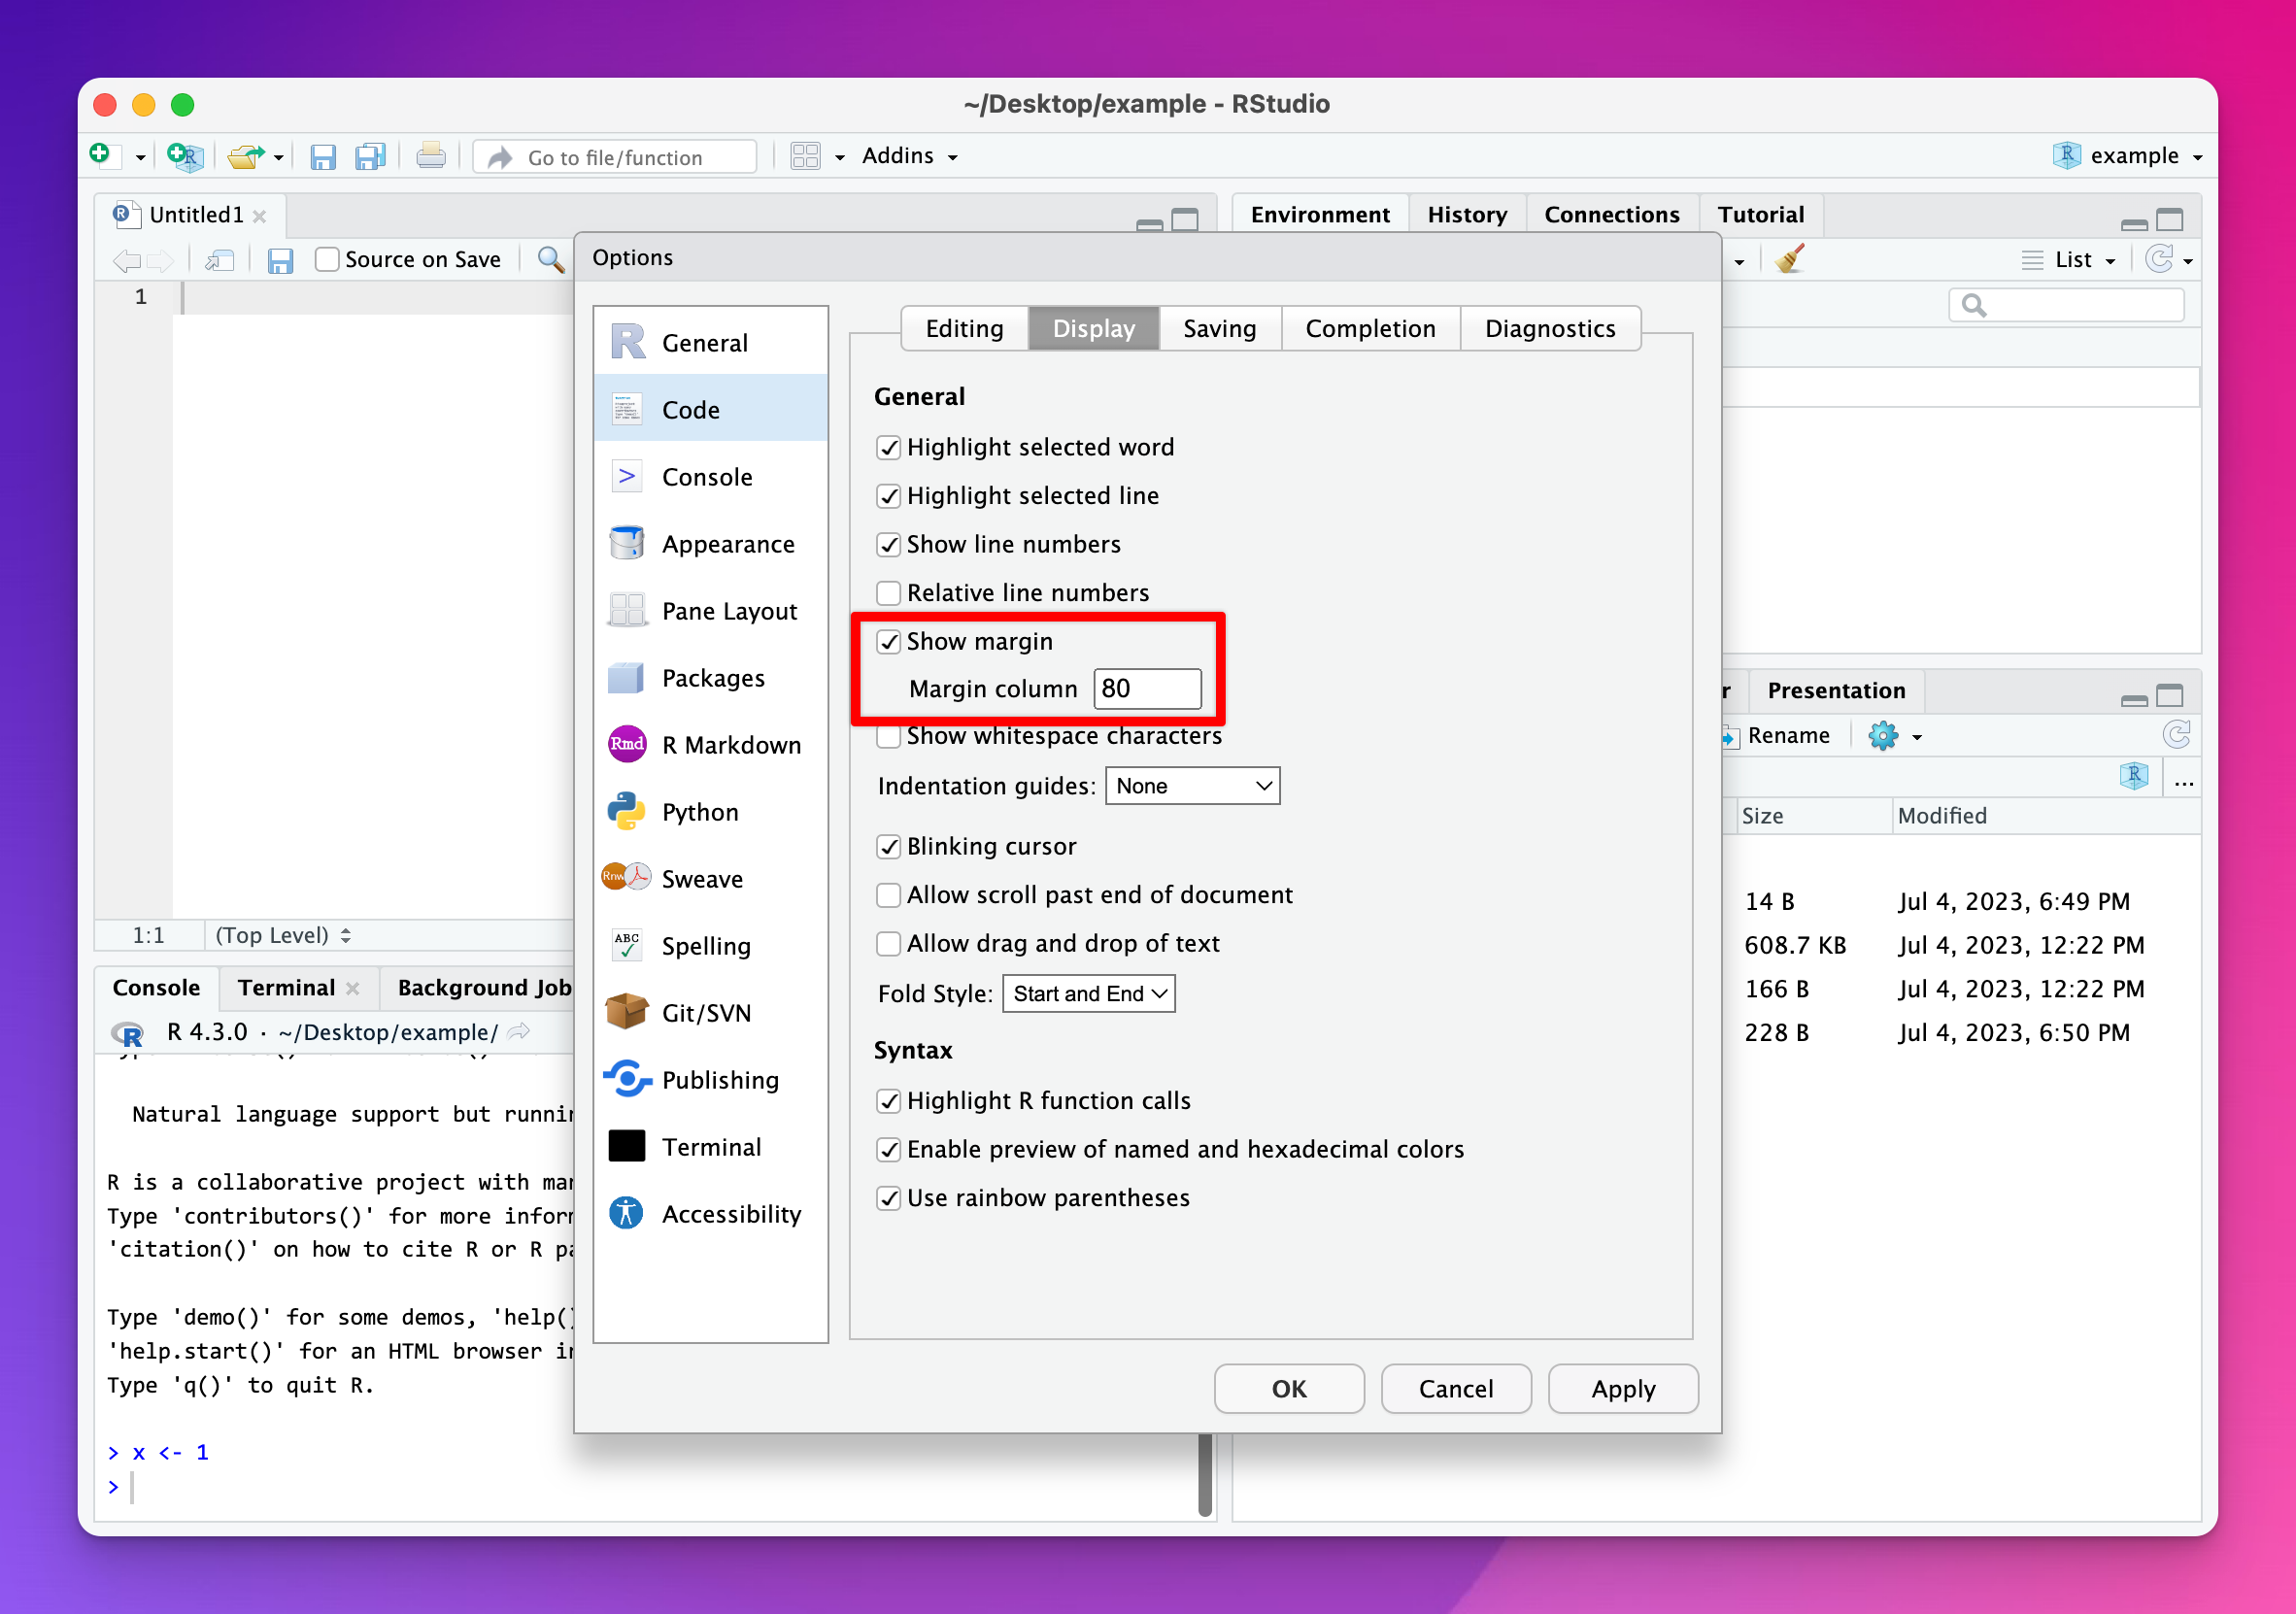Select the Python options category
2296x1614 pixels.
pos(710,812)
